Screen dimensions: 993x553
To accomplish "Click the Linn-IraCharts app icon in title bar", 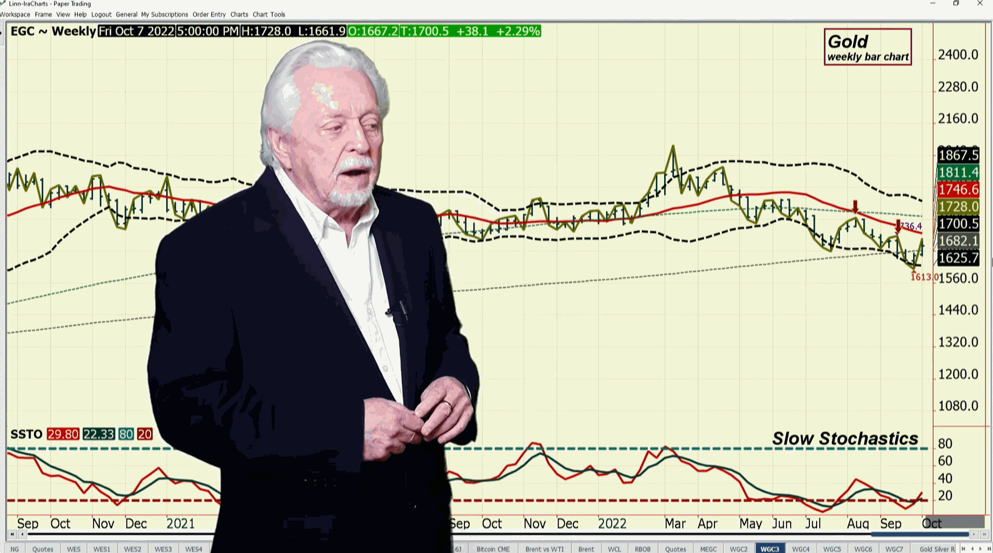I will tap(3, 3).
